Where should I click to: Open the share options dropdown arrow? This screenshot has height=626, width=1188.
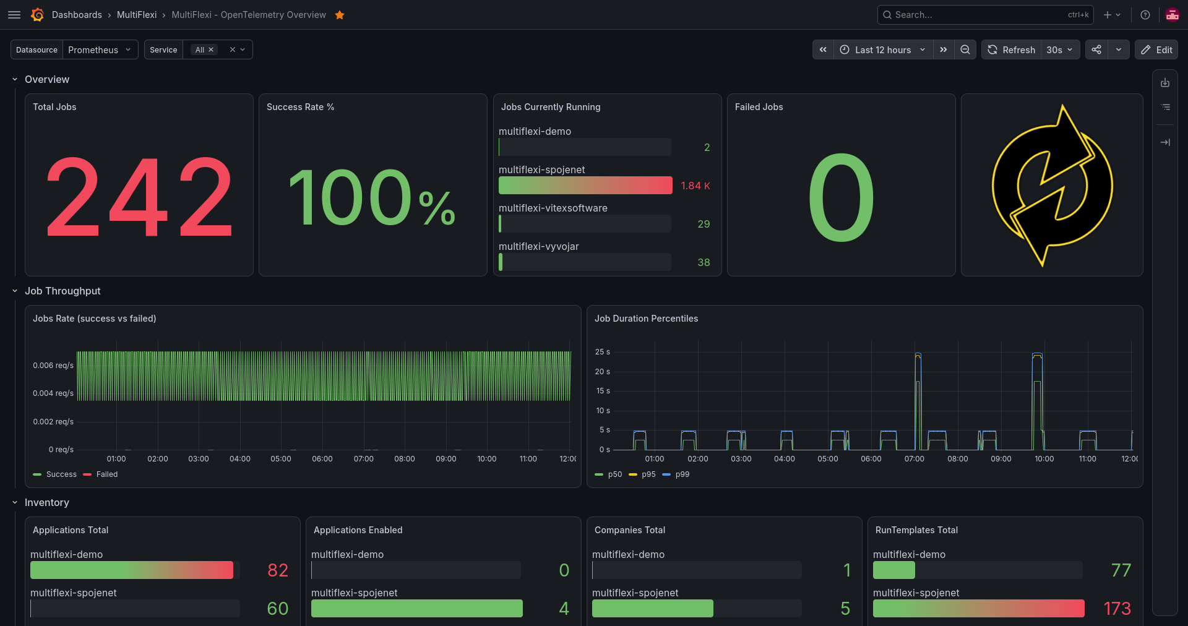pyautogui.click(x=1119, y=49)
